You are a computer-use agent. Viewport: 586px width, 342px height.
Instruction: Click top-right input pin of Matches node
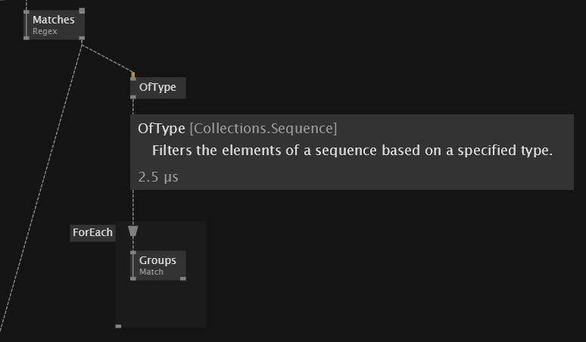coord(82,11)
